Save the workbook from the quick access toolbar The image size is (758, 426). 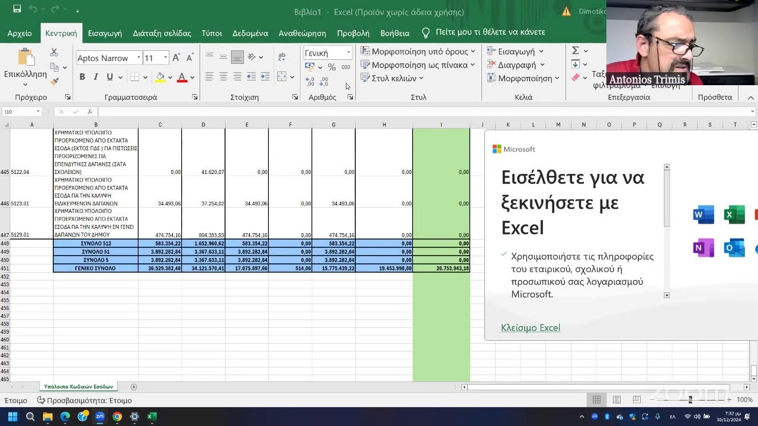pyautogui.click(x=17, y=9)
